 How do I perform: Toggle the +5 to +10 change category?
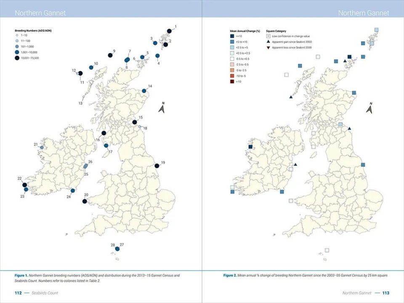(232, 42)
